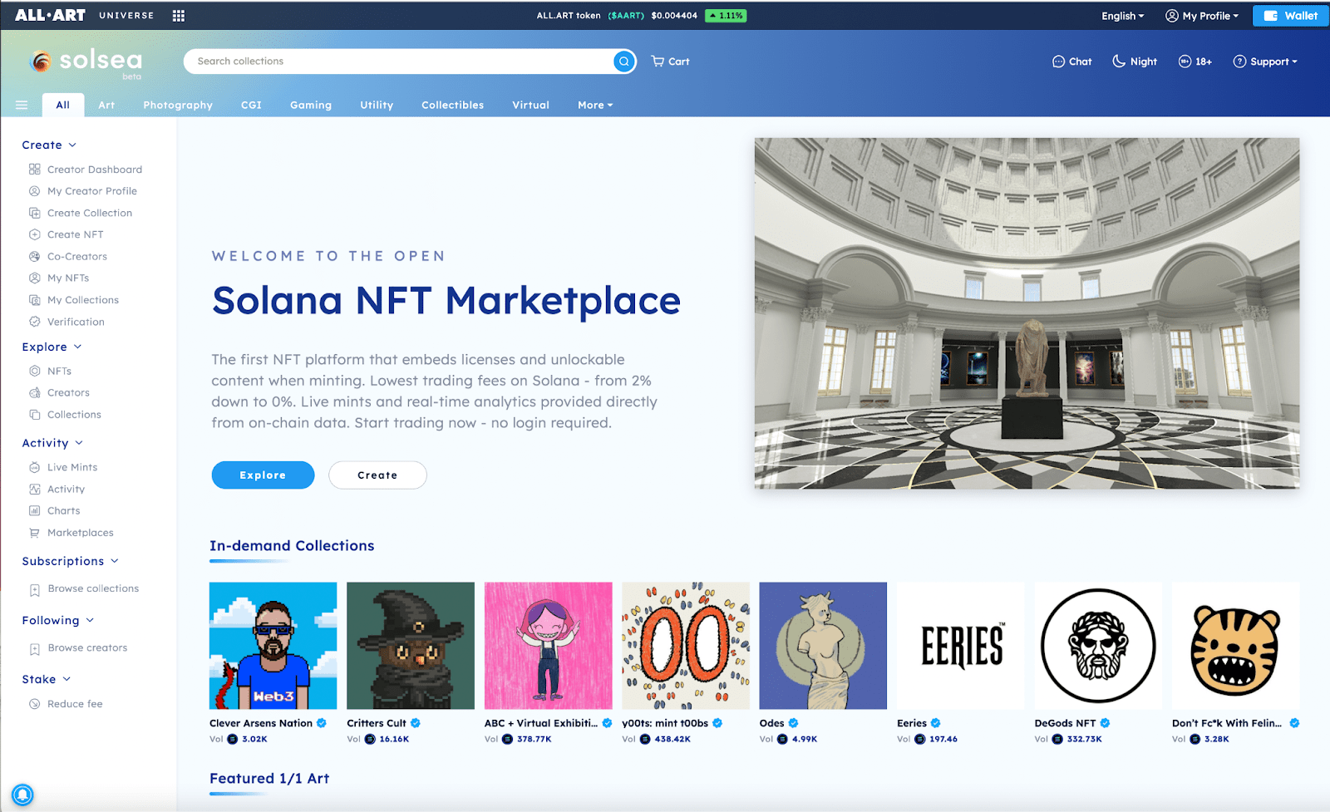The image size is (1330, 812).
Task: Open the Eeries collection link
Action: pos(912,723)
